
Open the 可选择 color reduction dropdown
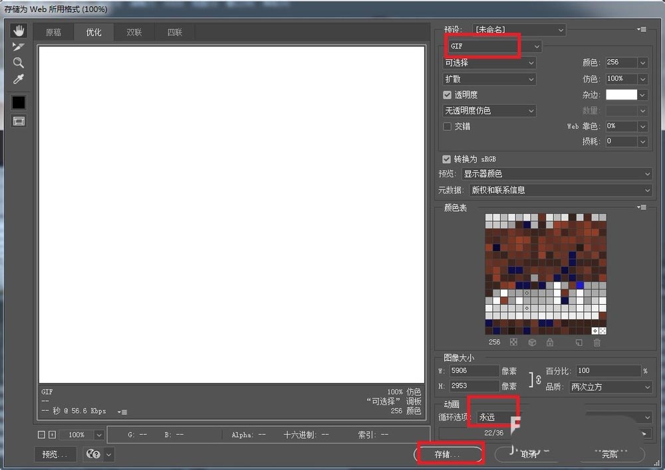point(489,62)
